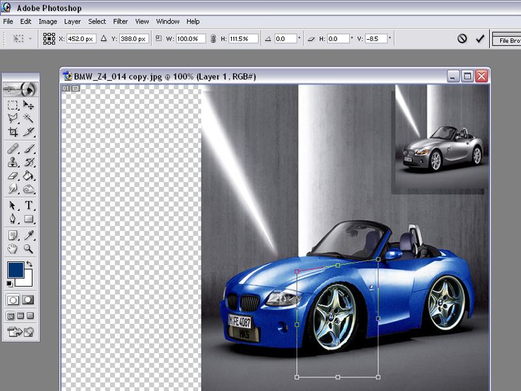This screenshot has width=521, height=391.
Task: Select the Brush tool
Action: pos(29,149)
